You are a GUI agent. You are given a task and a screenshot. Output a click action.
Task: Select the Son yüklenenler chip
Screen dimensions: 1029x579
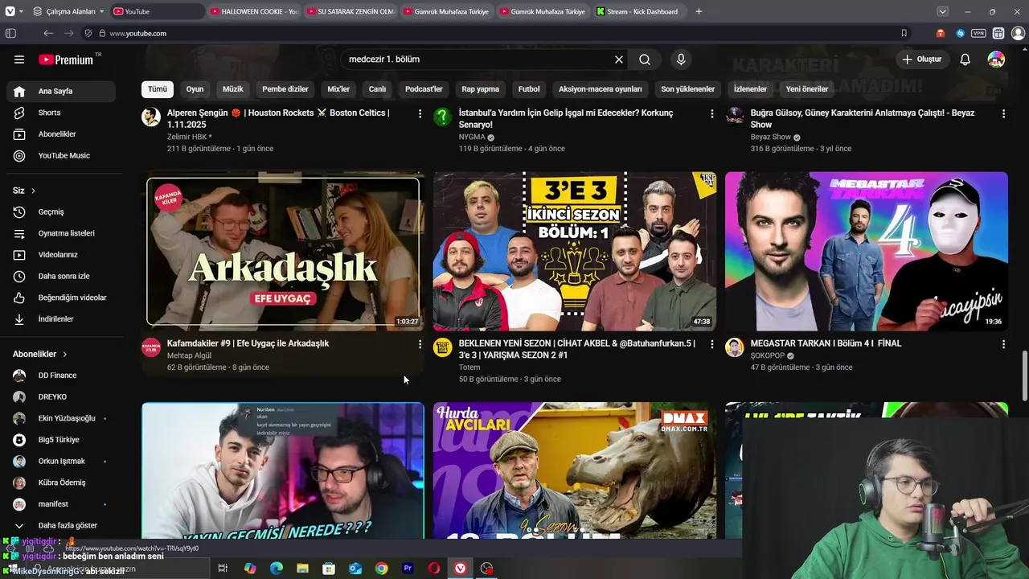(x=688, y=89)
